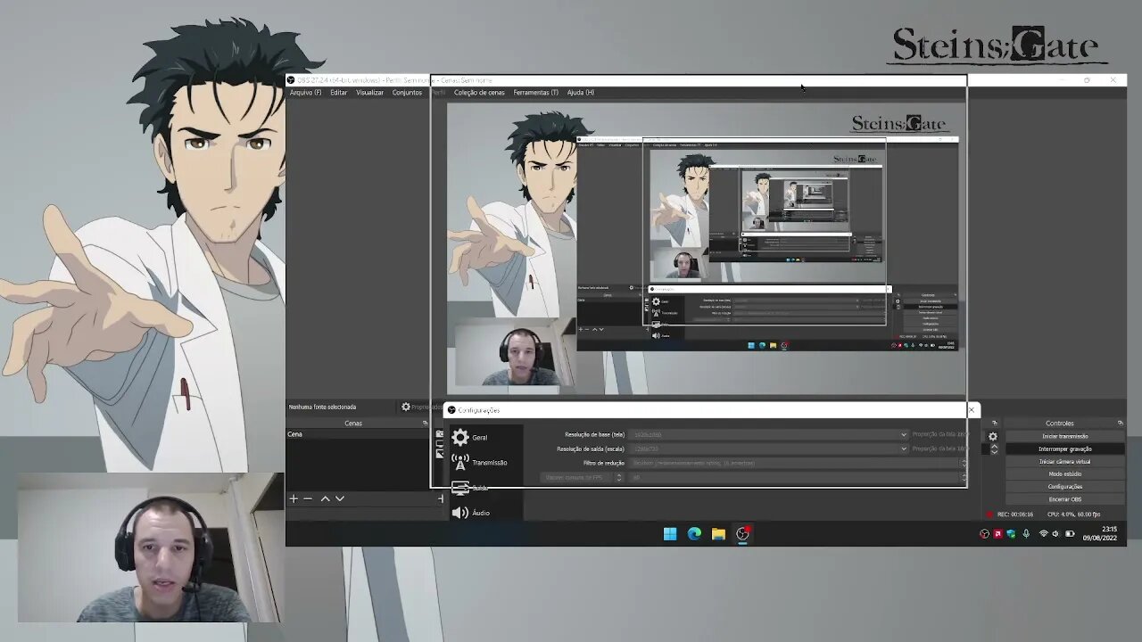
Task: Enable Modo estúdio
Action: [x=1064, y=474]
